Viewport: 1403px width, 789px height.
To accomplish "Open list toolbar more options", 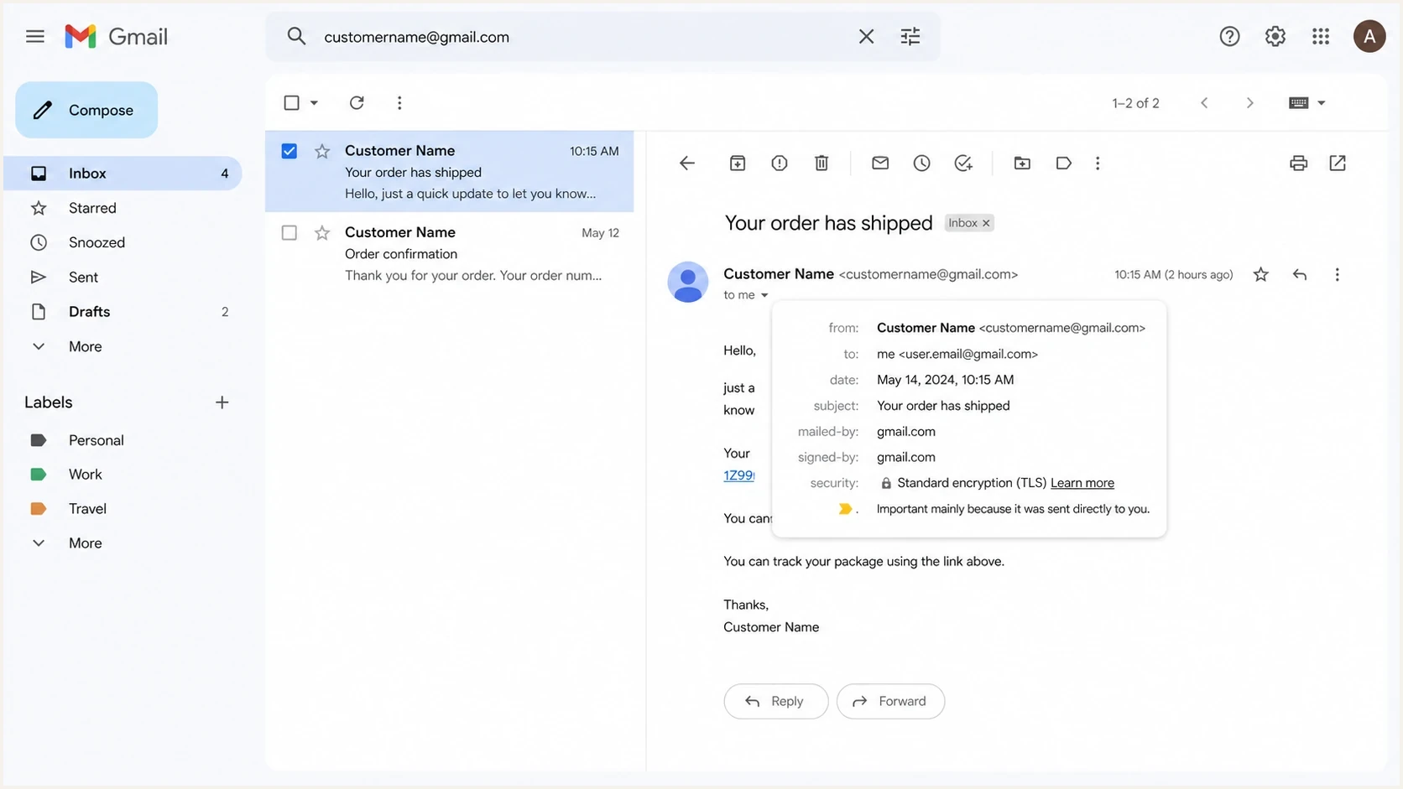I will [x=399, y=102].
